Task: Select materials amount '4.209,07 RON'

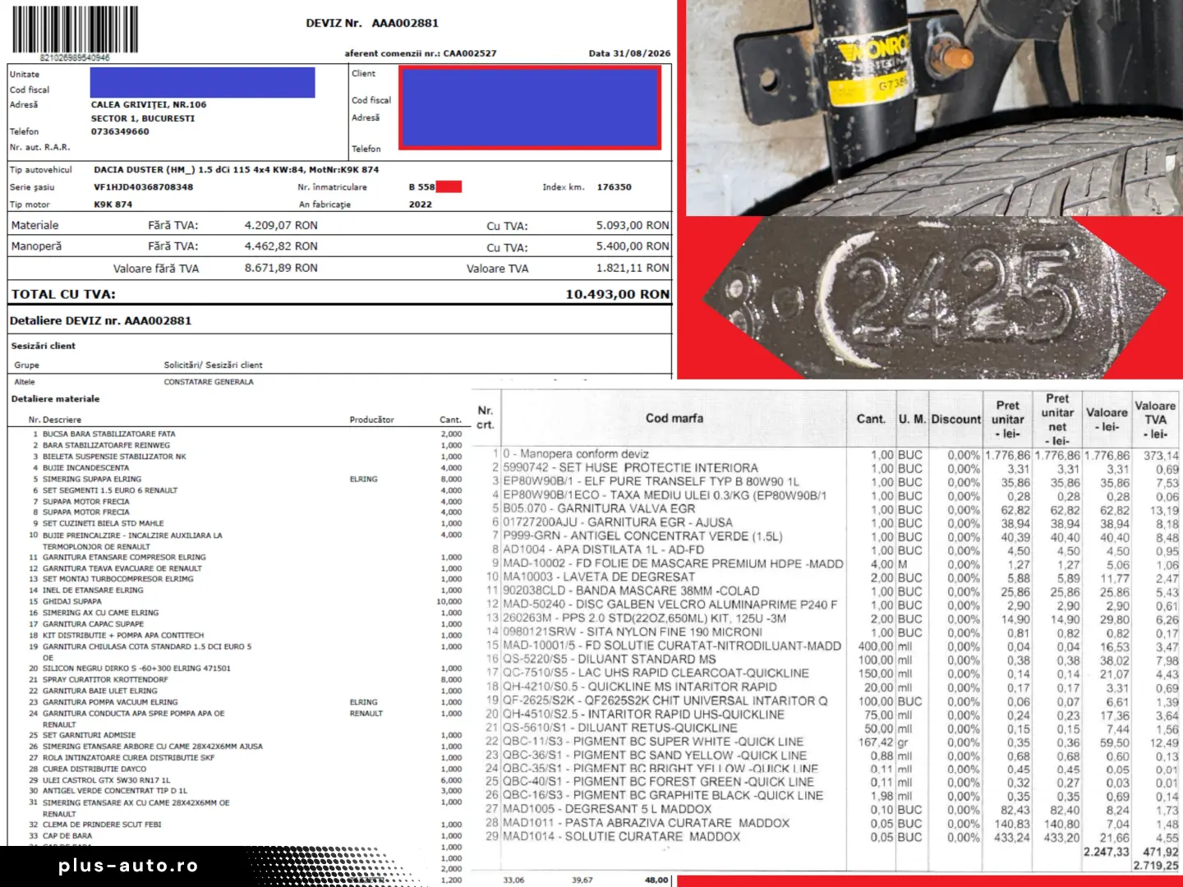Action: click(x=281, y=225)
